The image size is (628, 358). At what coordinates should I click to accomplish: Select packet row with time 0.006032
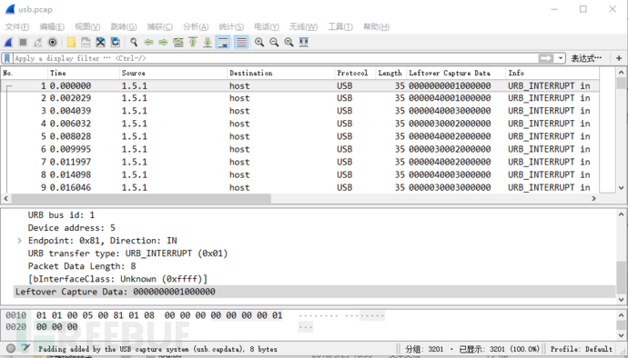299,124
